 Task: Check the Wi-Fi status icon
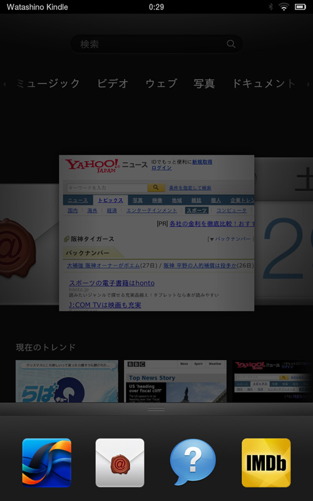(284, 7)
